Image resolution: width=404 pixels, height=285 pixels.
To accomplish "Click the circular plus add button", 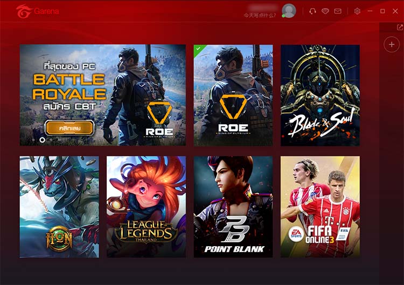I will point(392,44).
